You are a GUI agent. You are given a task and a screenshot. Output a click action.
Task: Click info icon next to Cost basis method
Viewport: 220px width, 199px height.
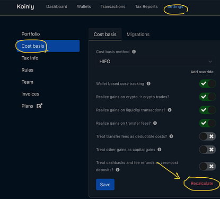coord(134,51)
